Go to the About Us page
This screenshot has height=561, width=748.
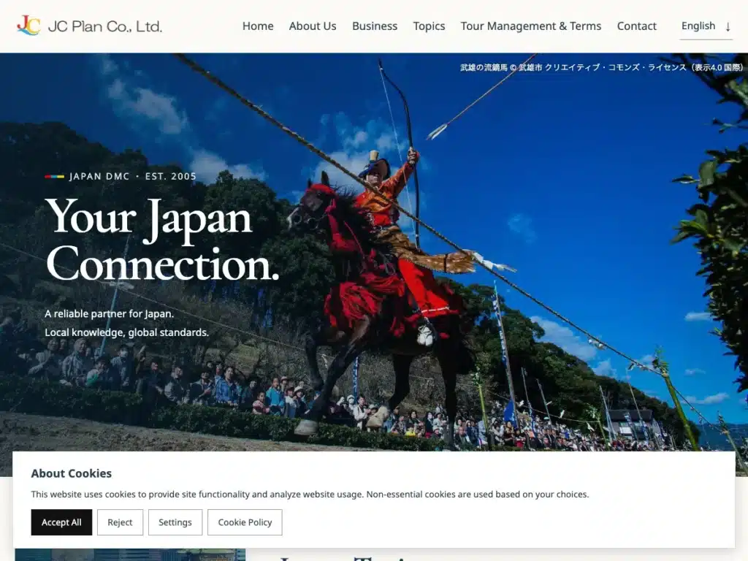coord(313,26)
